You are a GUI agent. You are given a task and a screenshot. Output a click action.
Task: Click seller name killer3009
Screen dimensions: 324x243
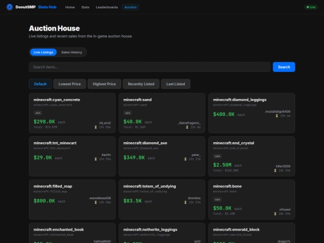[x=283, y=166]
